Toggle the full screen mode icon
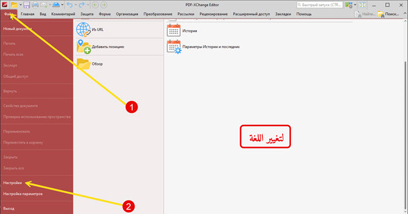 click(x=363, y=5)
